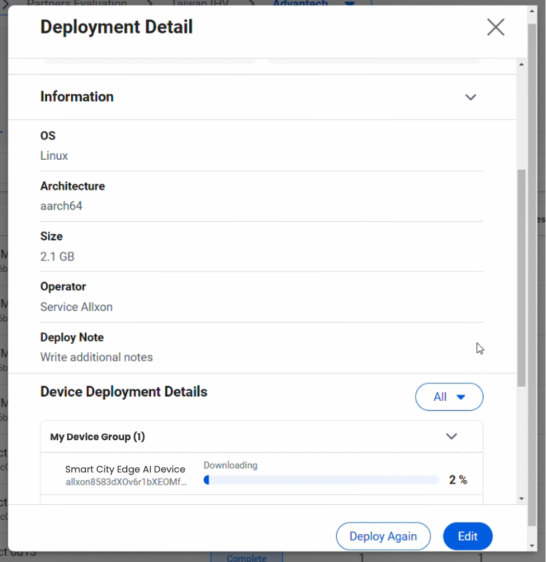Select the Smart City Edge AI Device entry
The width and height of the screenshot is (546, 562).
125,469
